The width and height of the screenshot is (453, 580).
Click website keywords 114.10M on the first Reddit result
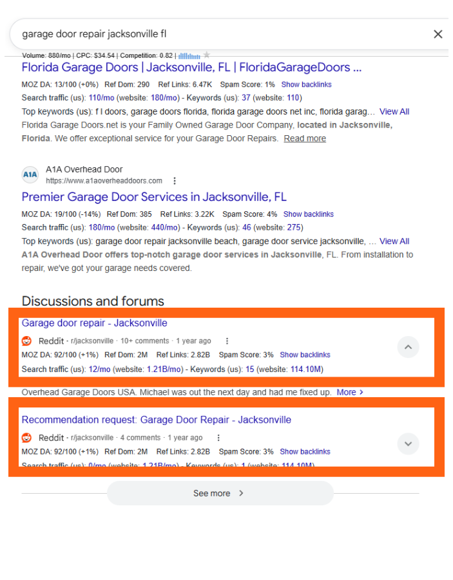[x=305, y=369]
